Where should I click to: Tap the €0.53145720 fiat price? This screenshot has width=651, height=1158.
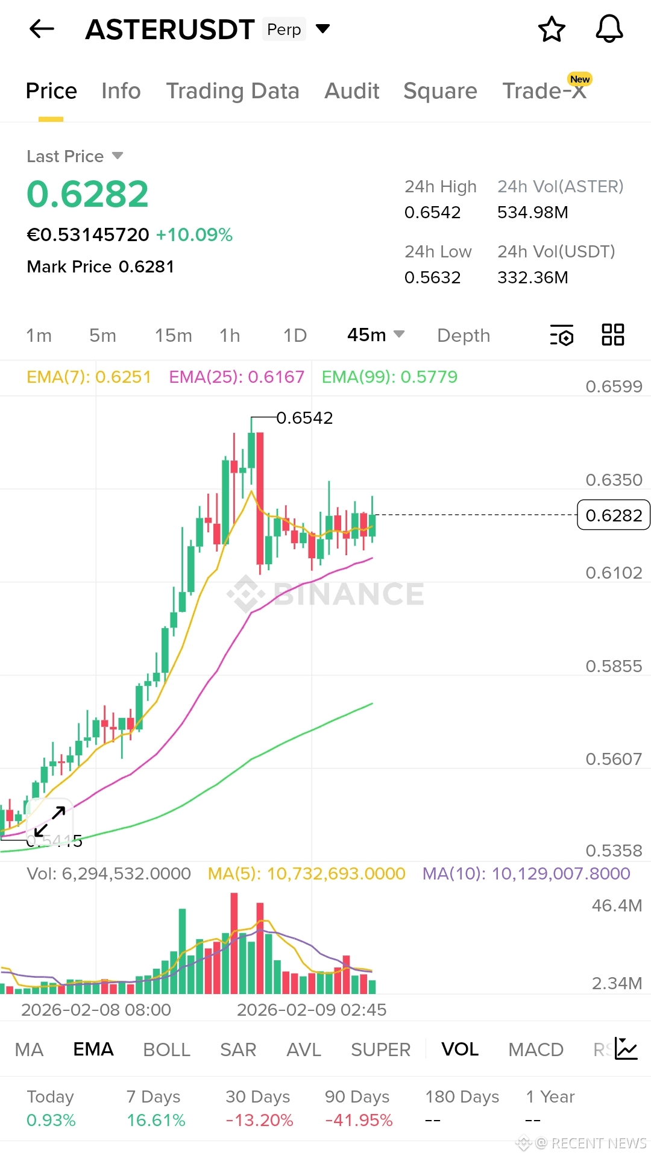[x=88, y=234]
